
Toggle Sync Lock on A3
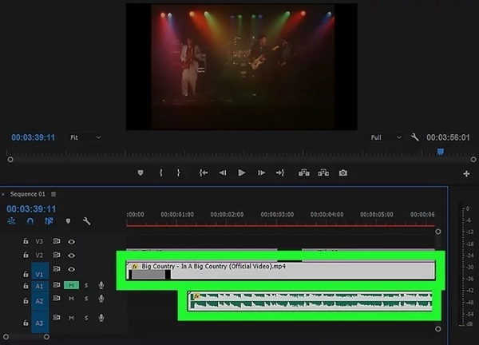(57, 318)
